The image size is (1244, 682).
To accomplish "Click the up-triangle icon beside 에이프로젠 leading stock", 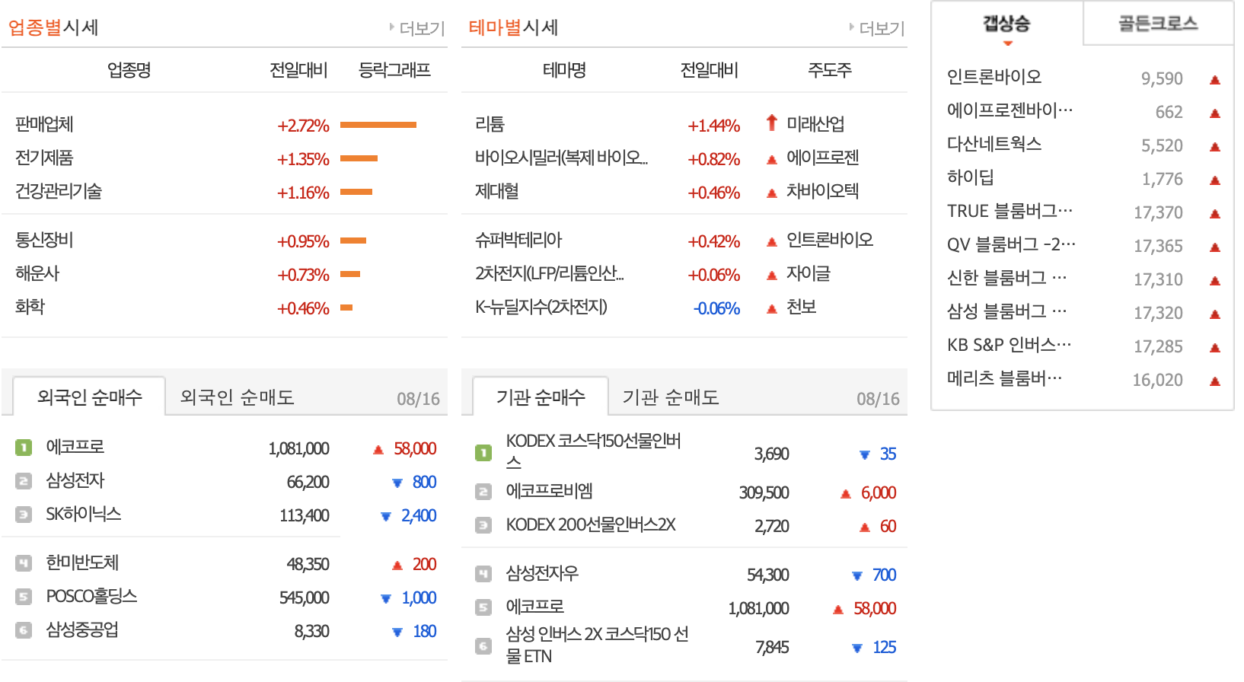I will tap(772, 159).
